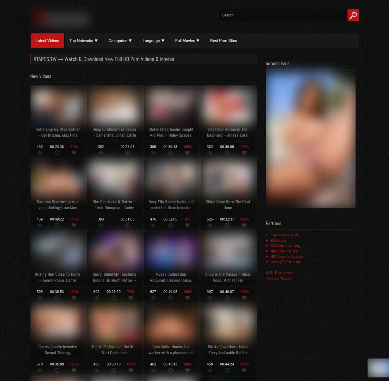389x381 pixels.
Task: Click into the Search text field
Action: [282, 15]
